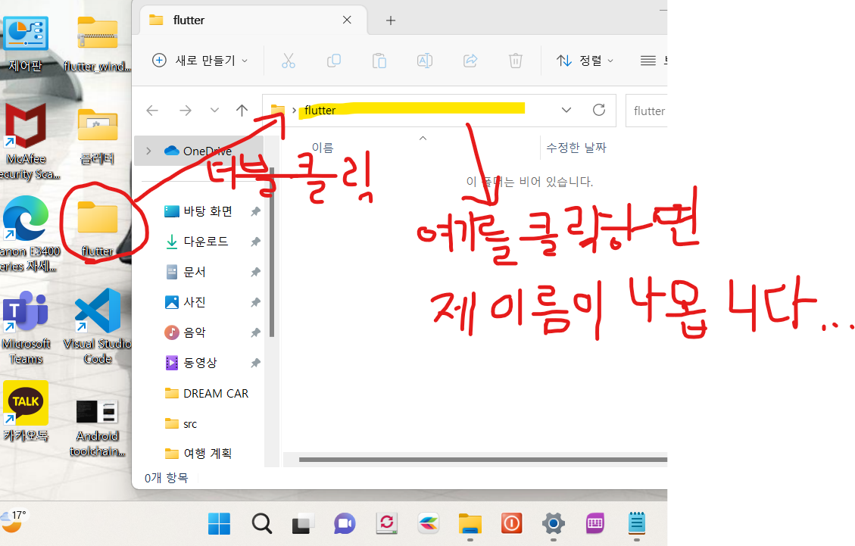855x546 pixels.
Task: Open the view layout options icon
Action: (x=648, y=61)
